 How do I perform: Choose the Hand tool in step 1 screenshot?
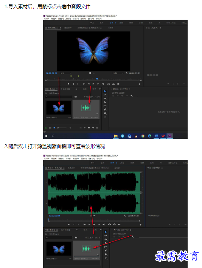point(105,113)
